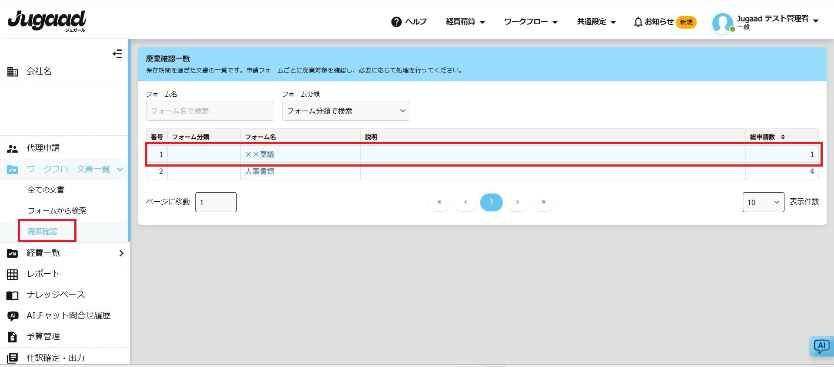This screenshot has width=834, height=367.
Task: Go to next page with the › button
Action: click(517, 202)
